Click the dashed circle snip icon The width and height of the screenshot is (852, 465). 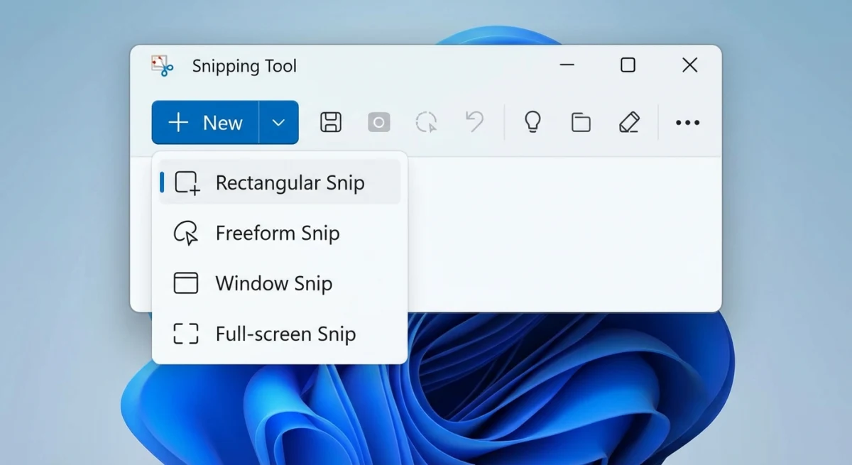pyautogui.click(x=426, y=122)
